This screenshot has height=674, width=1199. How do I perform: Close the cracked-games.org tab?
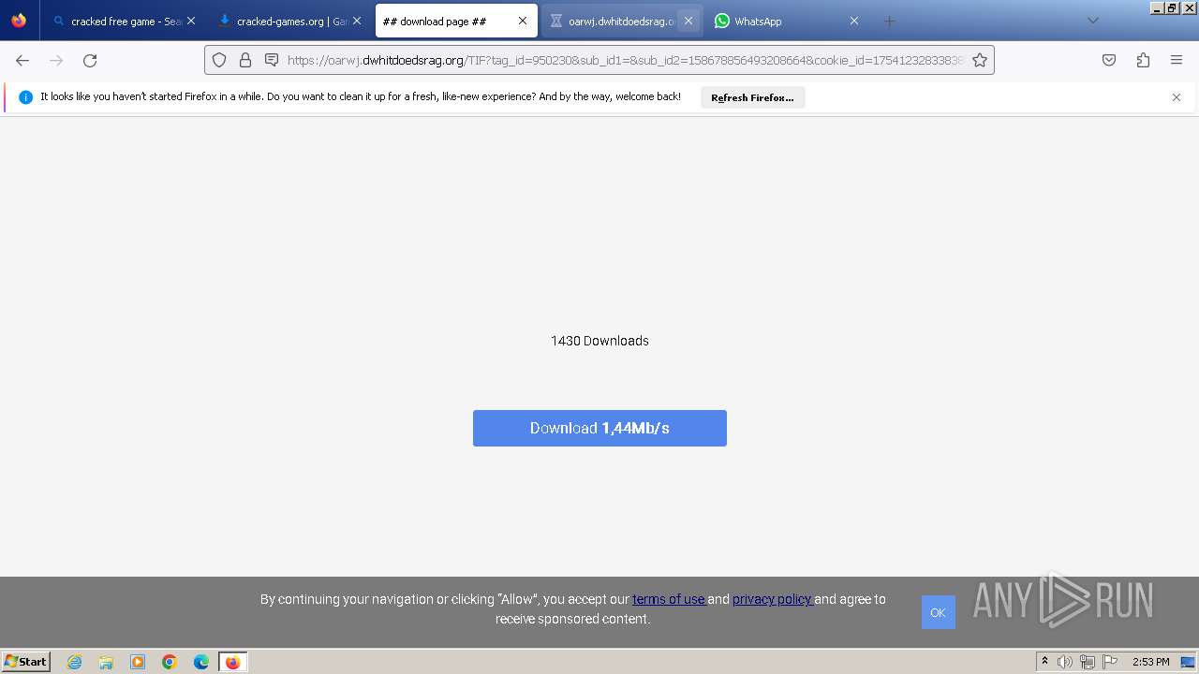(x=357, y=21)
